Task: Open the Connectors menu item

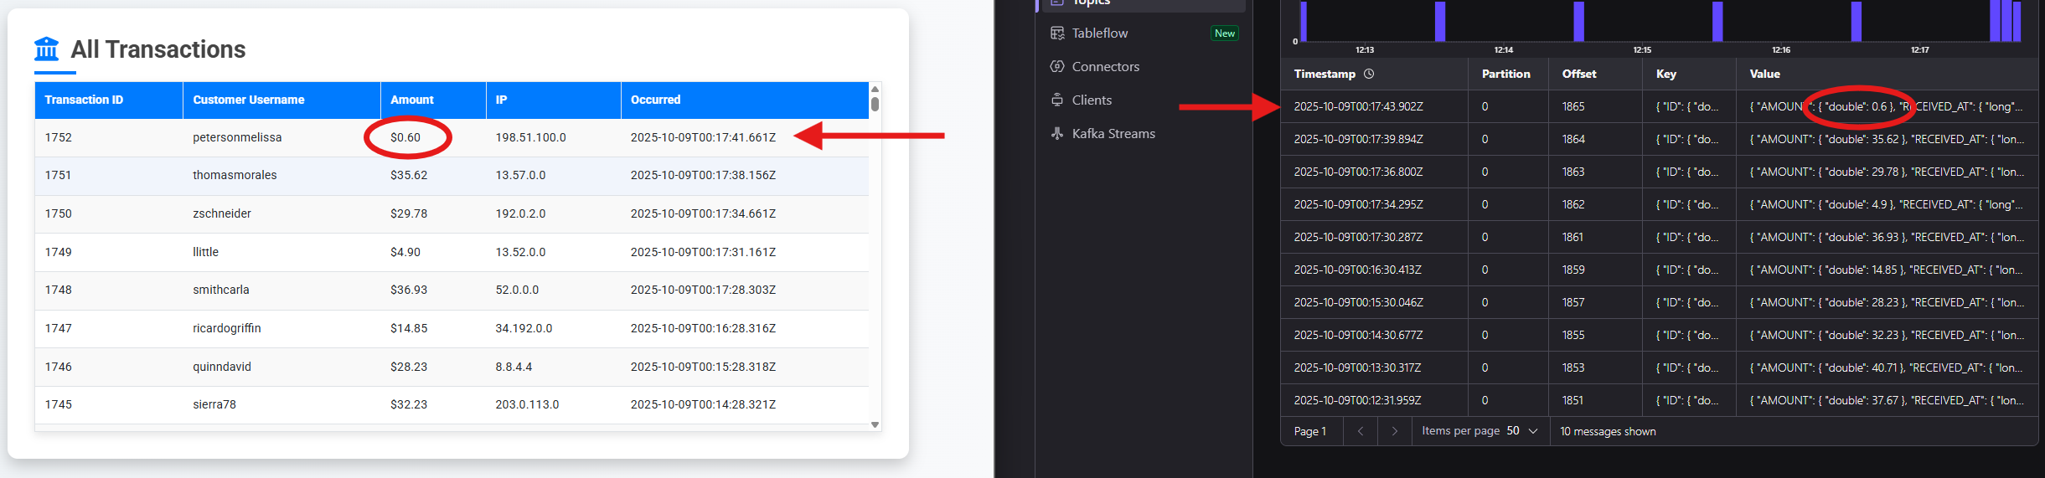Action: pos(1106,67)
